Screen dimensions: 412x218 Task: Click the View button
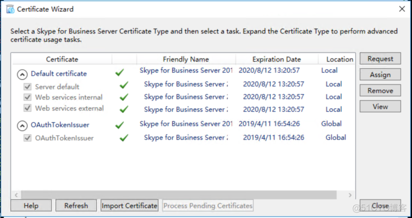(x=380, y=106)
